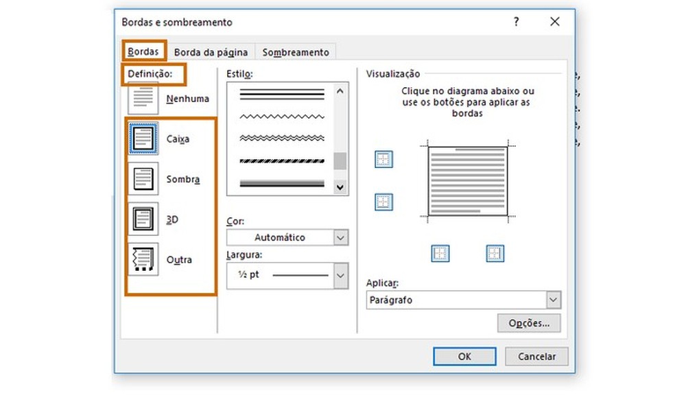Choose the Caixa border setting icon

143,139
